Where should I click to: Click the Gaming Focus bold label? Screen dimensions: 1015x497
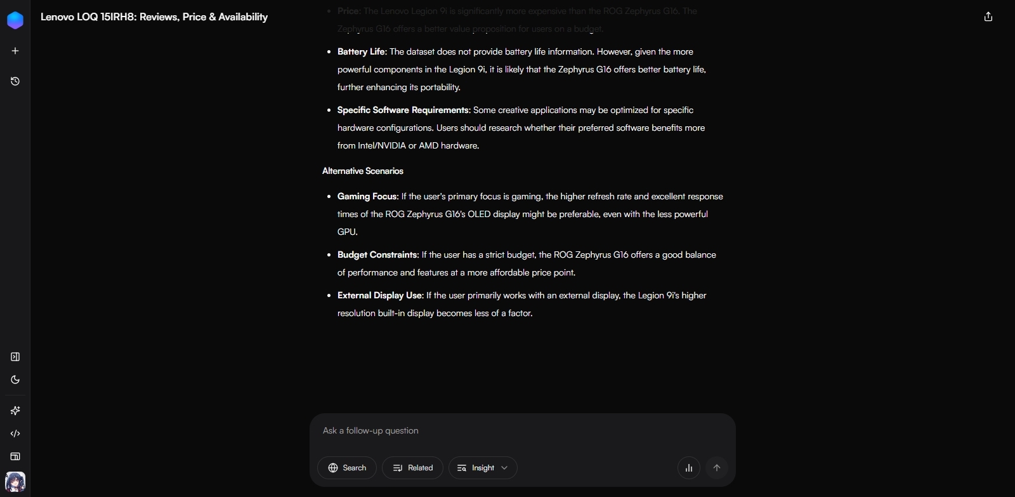tap(367, 196)
